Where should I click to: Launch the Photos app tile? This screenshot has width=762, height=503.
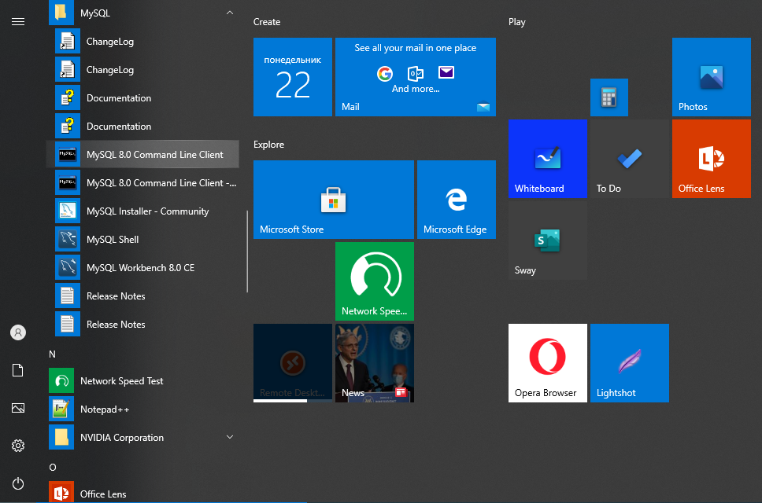[x=711, y=77]
